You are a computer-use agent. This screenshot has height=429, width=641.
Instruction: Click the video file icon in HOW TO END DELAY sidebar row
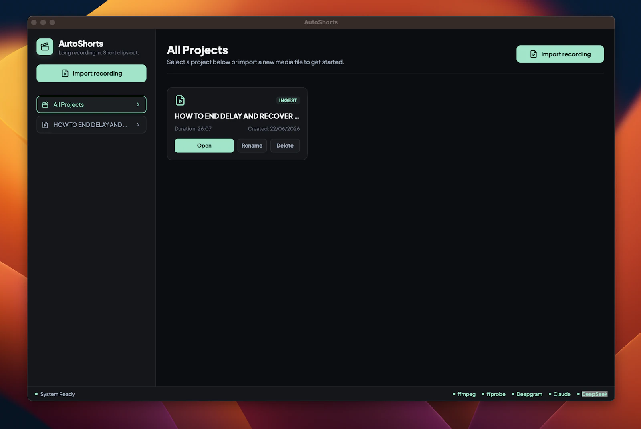[x=45, y=125]
